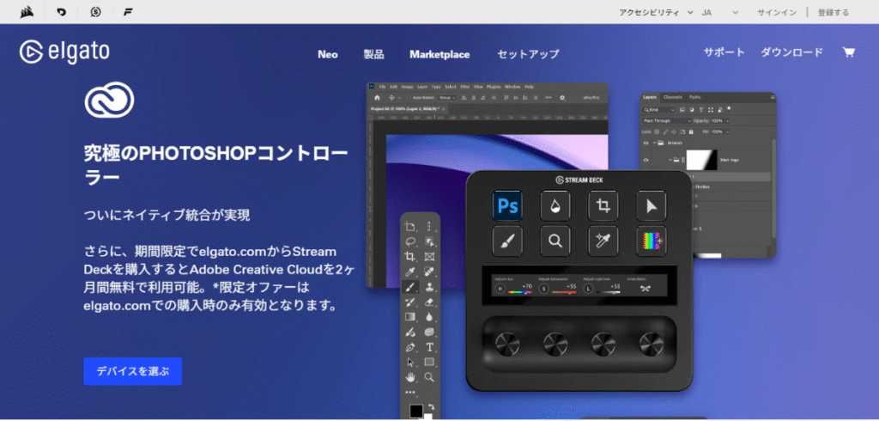This screenshot has height=421, width=879.
Task: Select the Eraser tool in toolbar
Action: (429, 302)
